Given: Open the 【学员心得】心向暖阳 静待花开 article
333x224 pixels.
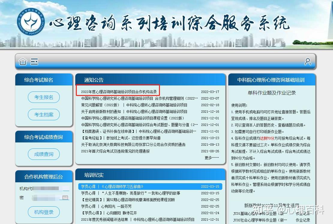Looking at the screenshot, I should [x=109, y=213].
